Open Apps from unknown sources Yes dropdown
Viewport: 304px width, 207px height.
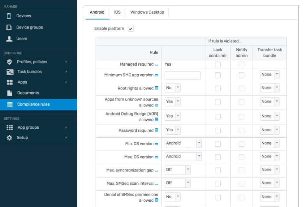click(x=172, y=102)
